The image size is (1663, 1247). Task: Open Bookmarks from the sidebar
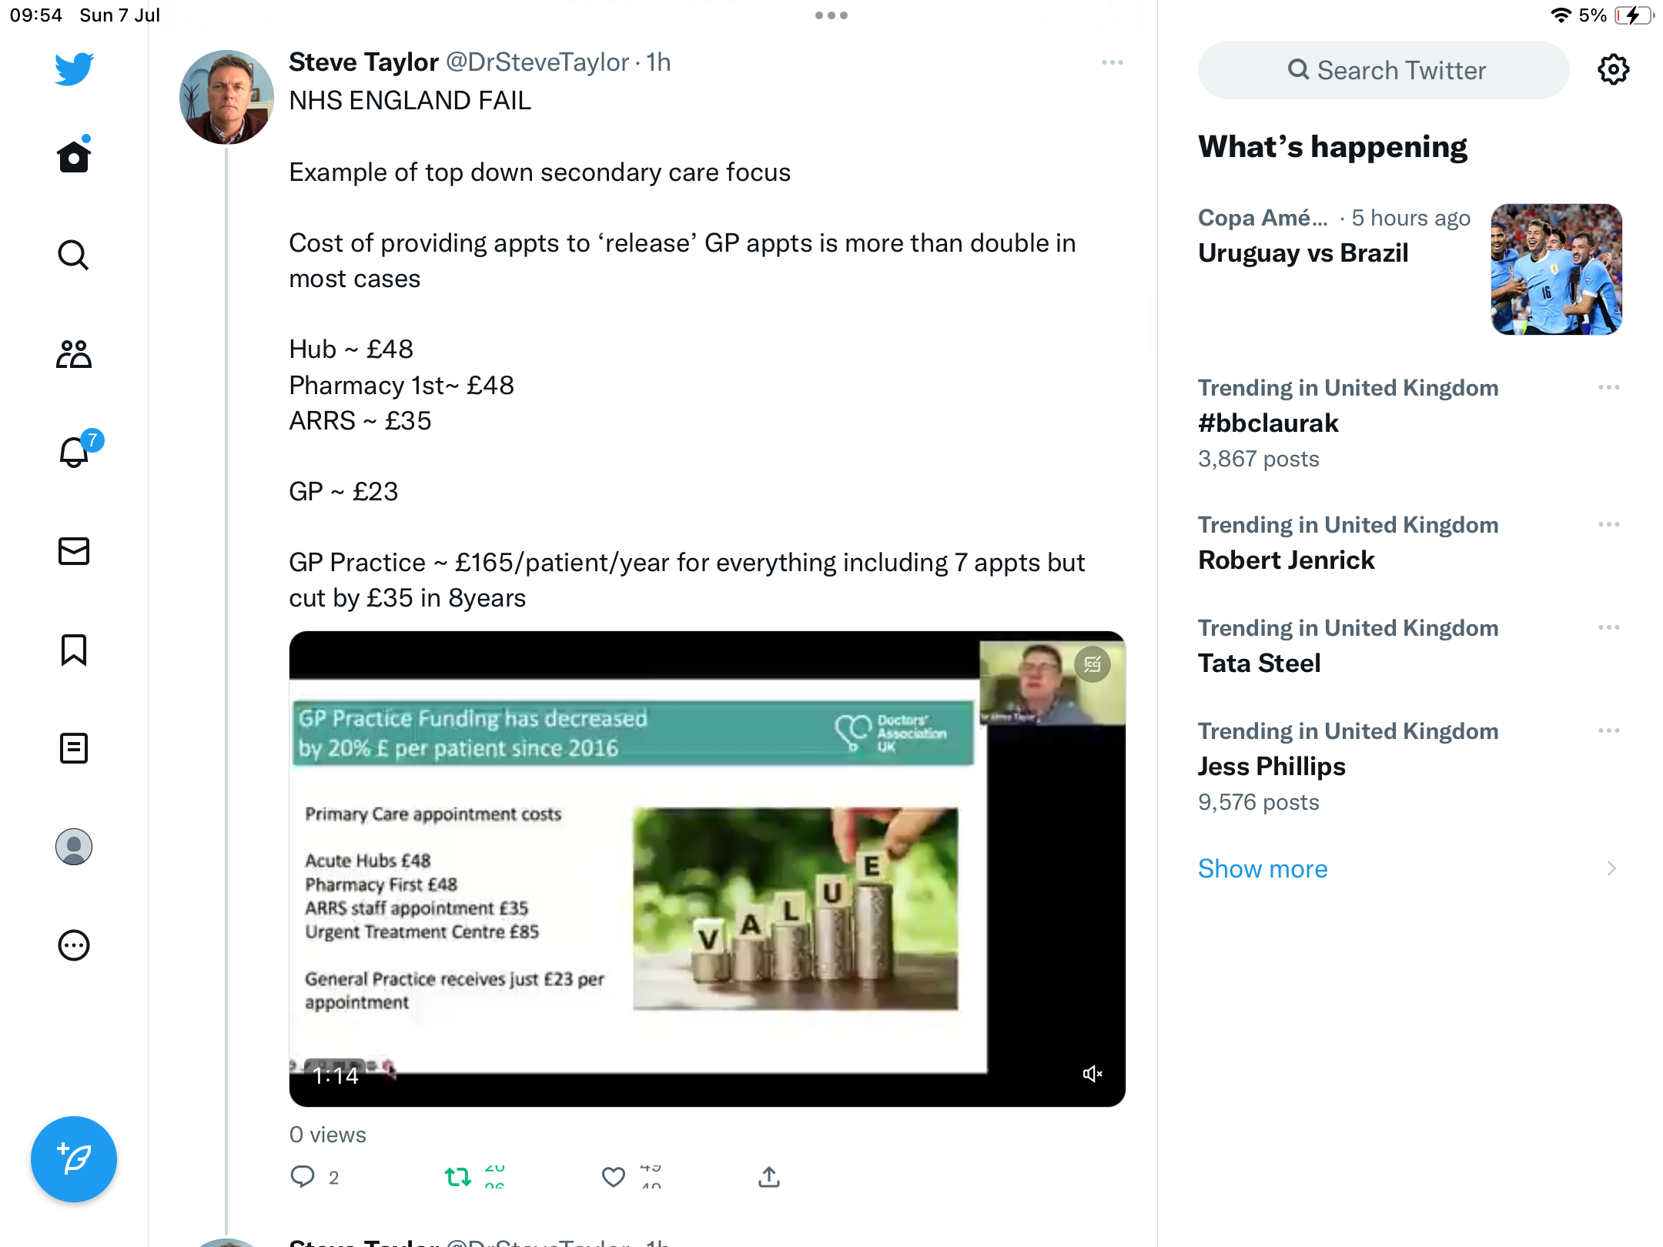(74, 650)
